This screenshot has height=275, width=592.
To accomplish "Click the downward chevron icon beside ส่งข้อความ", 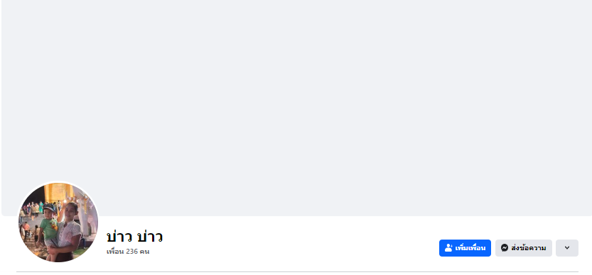I will pyautogui.click(x=566, y=248).
